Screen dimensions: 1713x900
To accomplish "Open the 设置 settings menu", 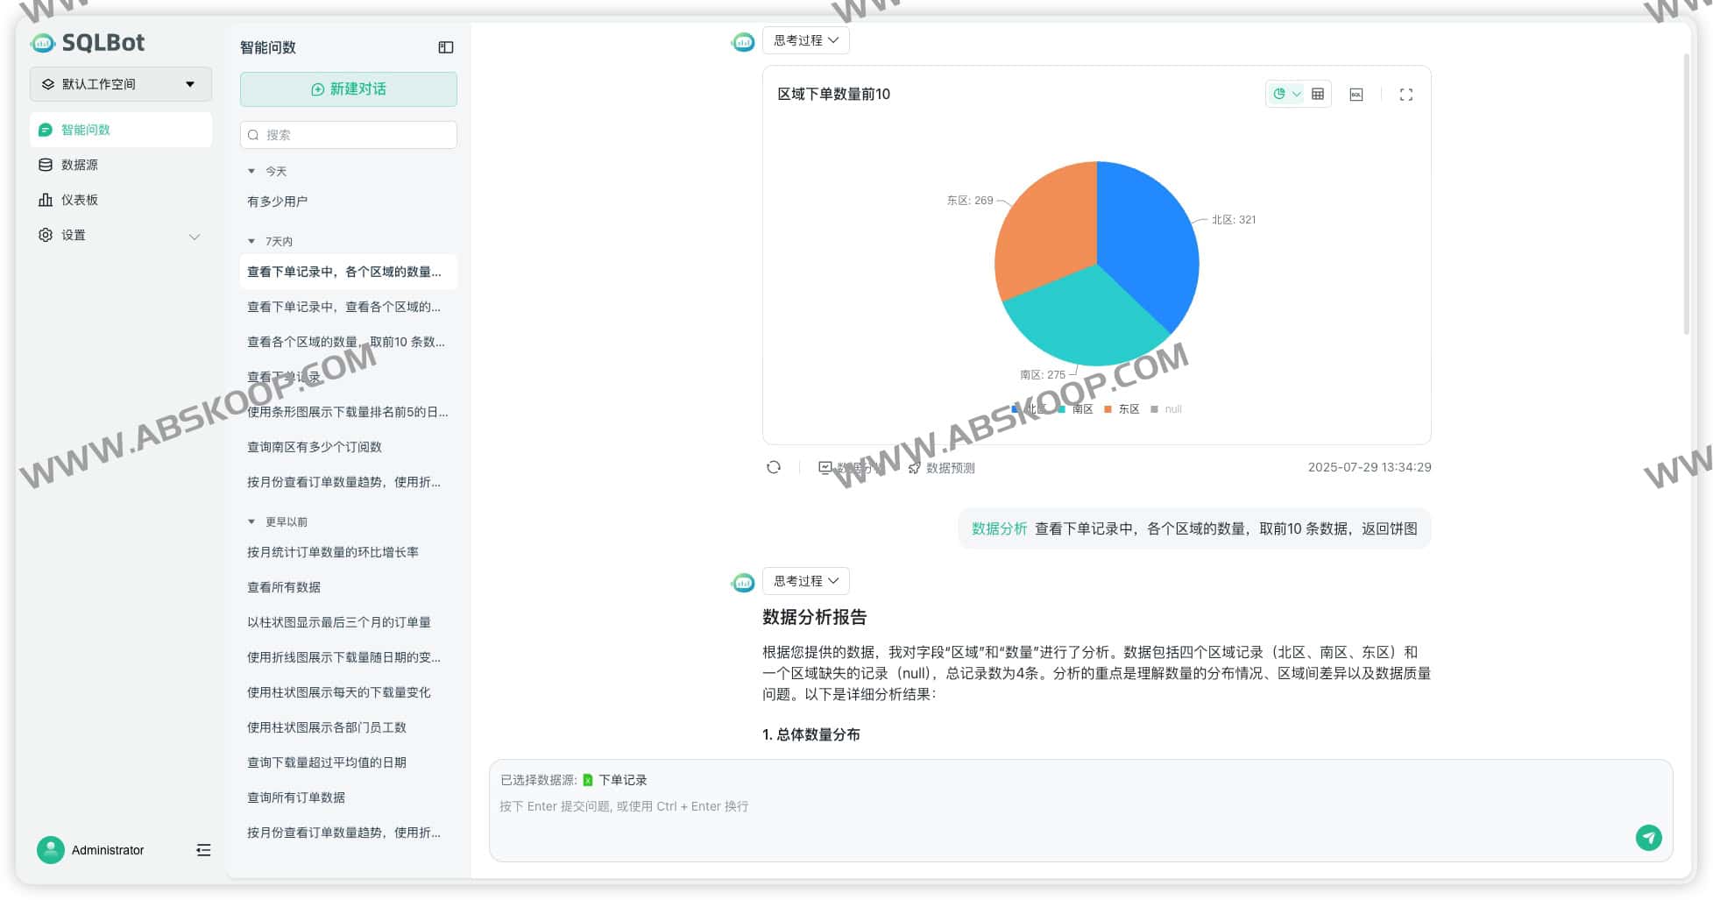I will pyautogui.click(x=74, y=235).
